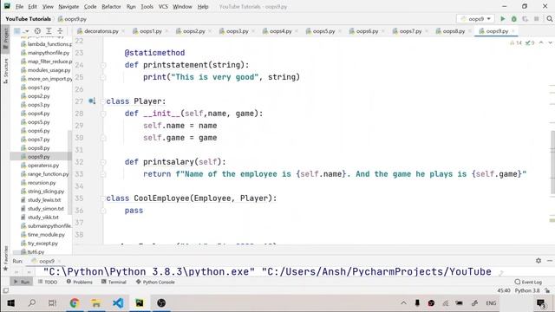The width and height of the screenshot is (555, 312).
Task: Open the Problems tool window
Action: (x=79, y=282)
